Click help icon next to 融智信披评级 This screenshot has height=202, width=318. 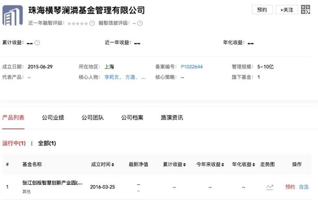(x=140, y=23)
